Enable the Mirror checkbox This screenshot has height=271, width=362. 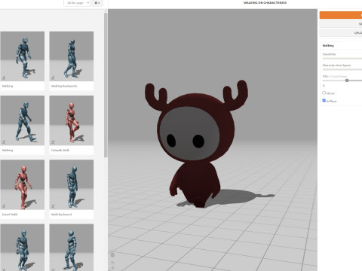click(324, 93)
